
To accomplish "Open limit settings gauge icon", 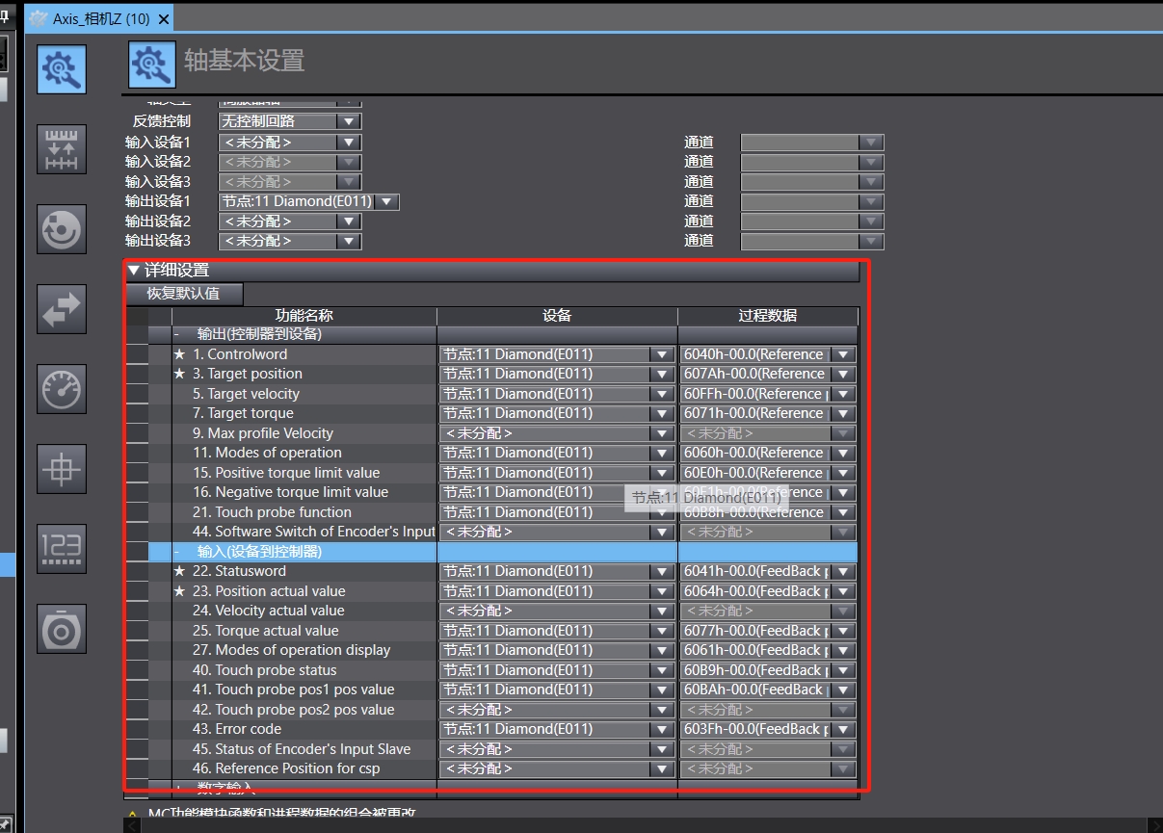I will tap(62, 389).
